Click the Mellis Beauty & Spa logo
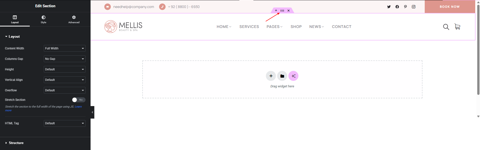480x150 pixels. [123, 27]
